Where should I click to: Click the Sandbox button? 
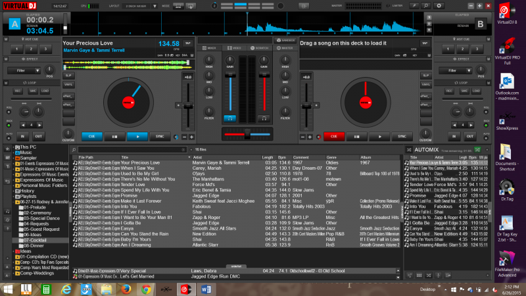[285, 40]
